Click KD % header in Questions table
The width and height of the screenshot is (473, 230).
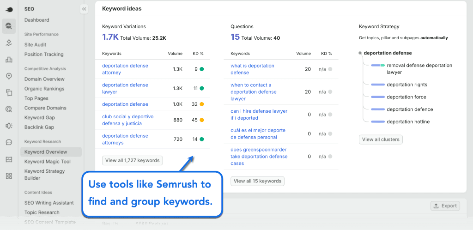point(327,54)
